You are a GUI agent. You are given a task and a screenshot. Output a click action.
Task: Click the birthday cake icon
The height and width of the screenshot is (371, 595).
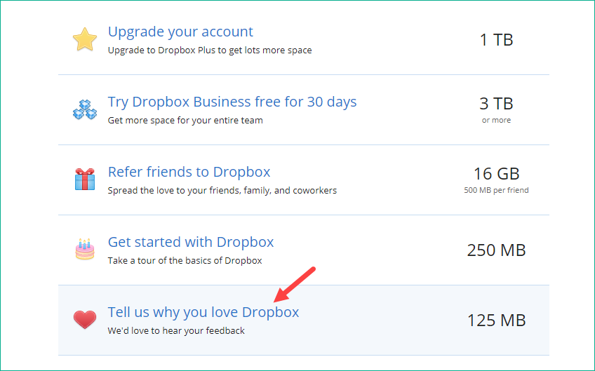[x=85, y=249]
